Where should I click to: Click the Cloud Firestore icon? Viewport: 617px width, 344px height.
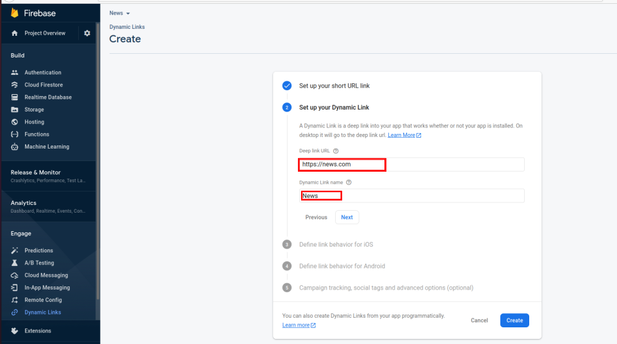(15, 85)
